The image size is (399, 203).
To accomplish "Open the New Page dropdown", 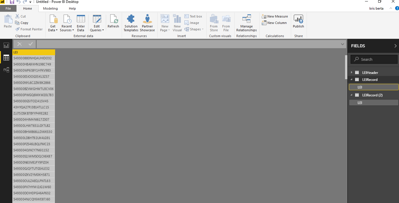I will pos(165,23).
